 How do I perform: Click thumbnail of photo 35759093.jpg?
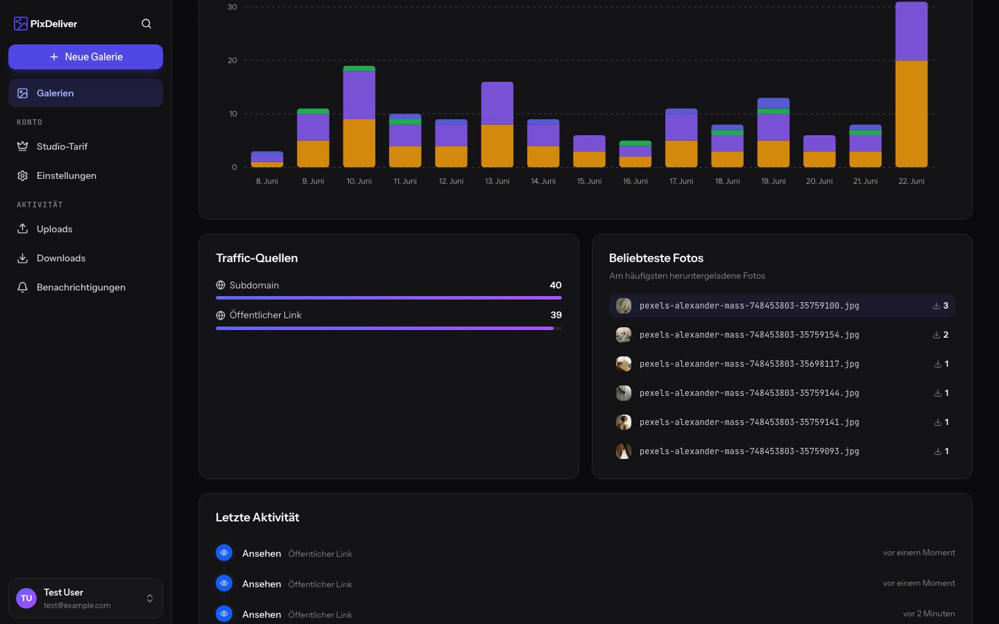624,451
